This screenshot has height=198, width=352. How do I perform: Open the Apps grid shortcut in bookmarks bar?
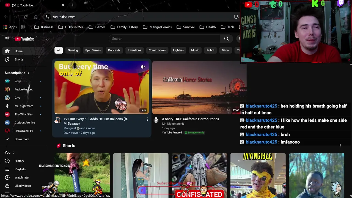(x=10, y=27)
